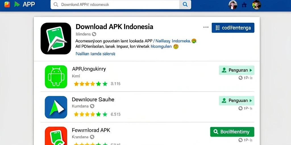Click the puzzle-piece icon in header
This screenshot has width=291, height=145.
tap(244, 5)
